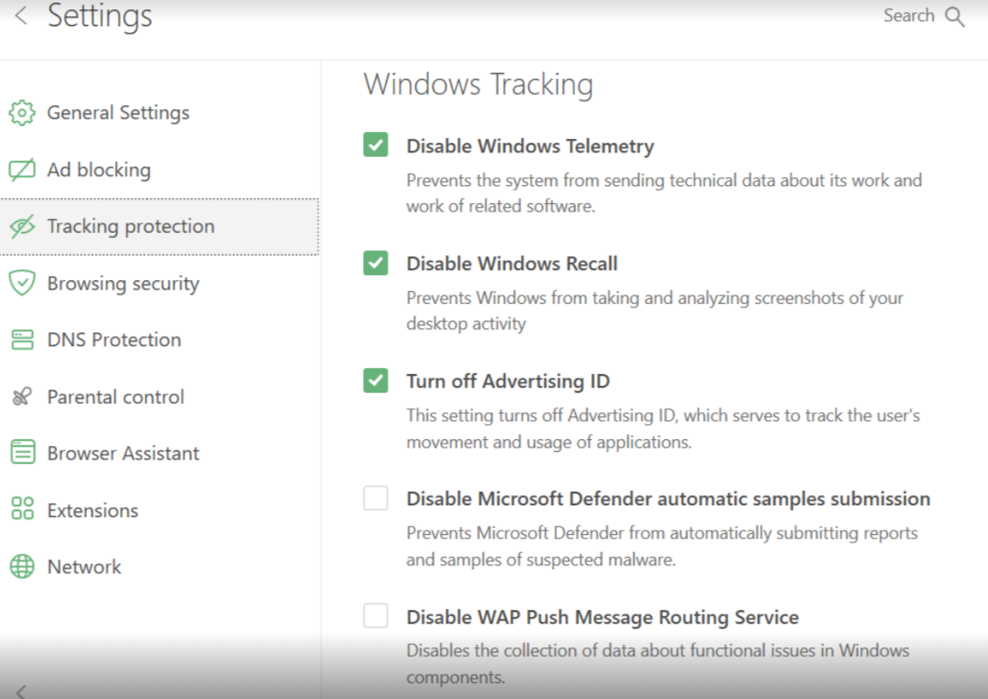Open Ad blocking section

point(159,169)
